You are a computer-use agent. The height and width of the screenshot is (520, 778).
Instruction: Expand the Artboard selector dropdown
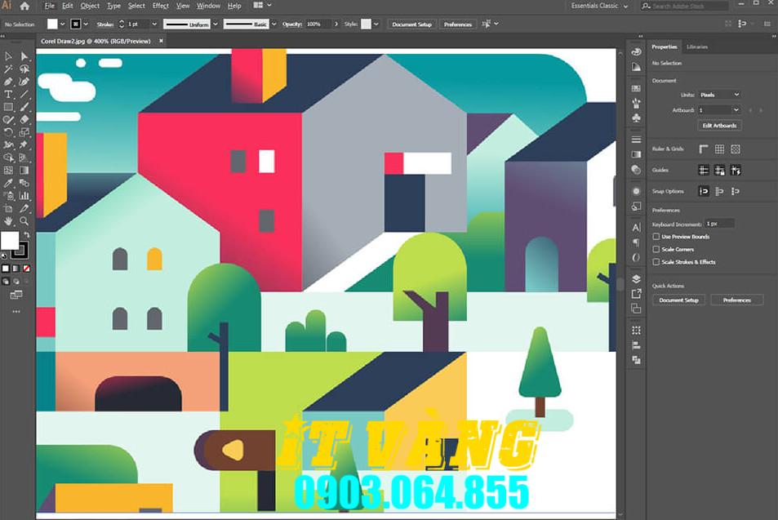pyautogui.click(x=718, y=110)
